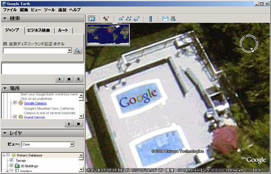This screenshot has width=271, height=174.
Task: Switch to the ジャンプ tab
Action: [x=12, y=30]
